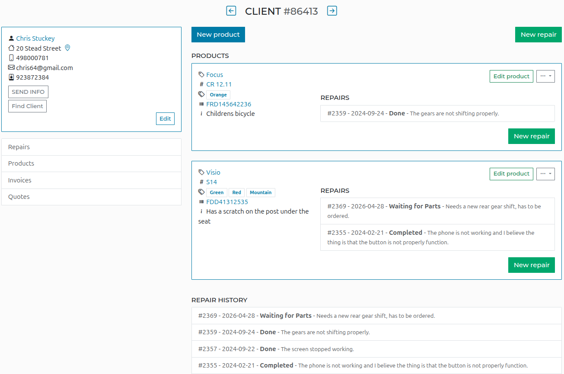Viewport: 564px width, 374px height.
Task: Go to next client with right arrow
Action: click(332, 11)
